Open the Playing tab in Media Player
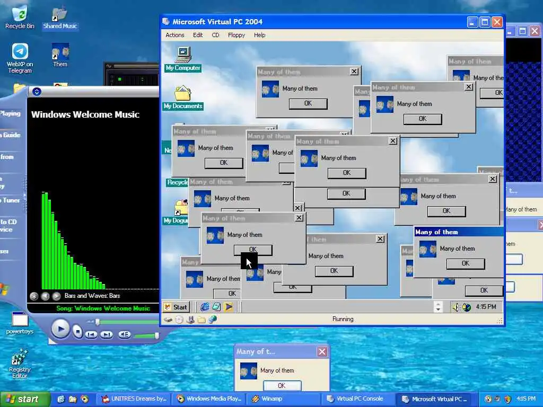 point(10,113)
